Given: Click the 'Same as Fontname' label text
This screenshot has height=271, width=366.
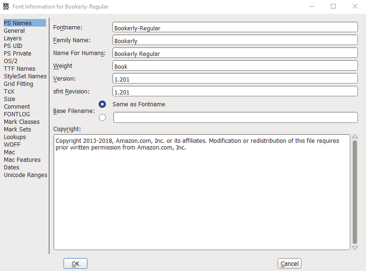Looking at the screenshot, I should (x=139, y=104).
